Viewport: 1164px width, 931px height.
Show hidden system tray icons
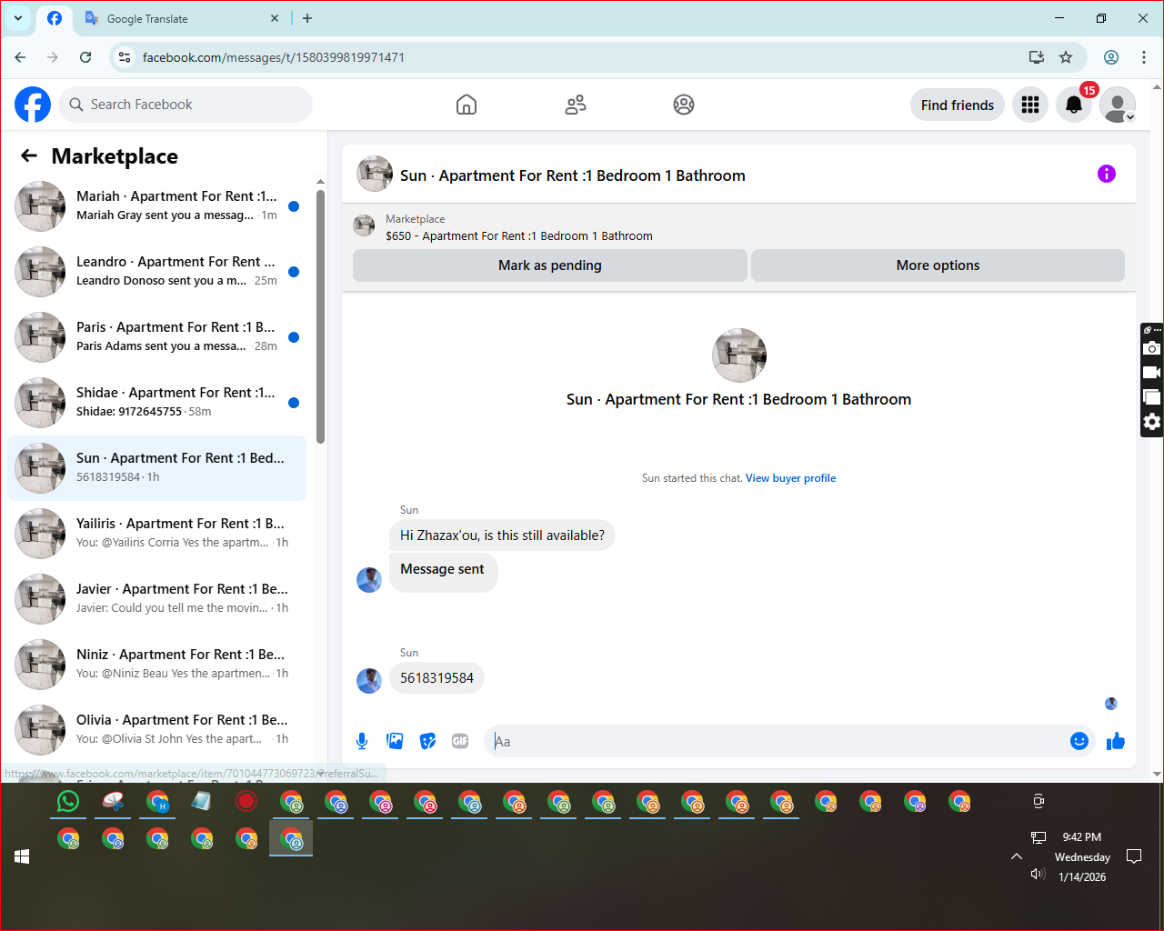(1017, 856)
